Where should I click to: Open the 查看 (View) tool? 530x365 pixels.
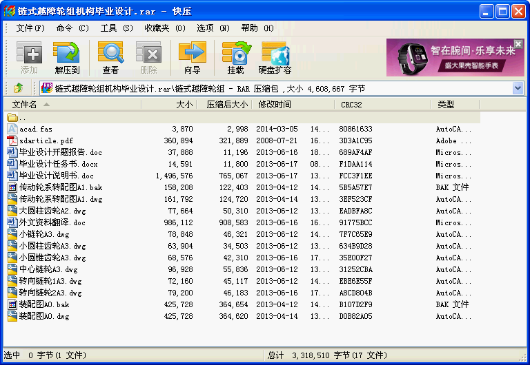pos(110,57)
